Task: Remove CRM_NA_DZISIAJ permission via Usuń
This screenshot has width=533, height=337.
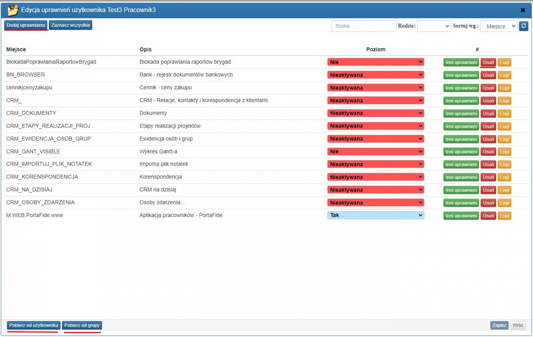Action: click(x=488, y=190)
